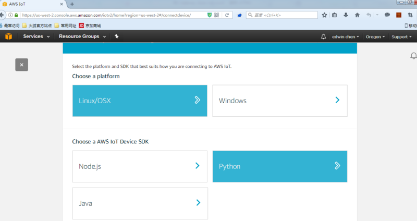The height and width of the screenshot is (221, 417).
Task: Choose the Linux/OSX platform card
Action: click(140, 101)
